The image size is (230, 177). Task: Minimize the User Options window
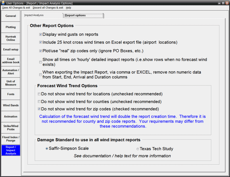[219, 3]
